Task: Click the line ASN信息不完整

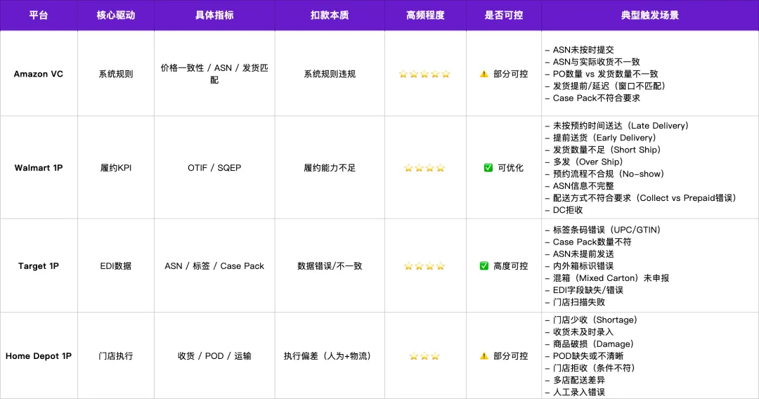Action: [x=579, y=186]
